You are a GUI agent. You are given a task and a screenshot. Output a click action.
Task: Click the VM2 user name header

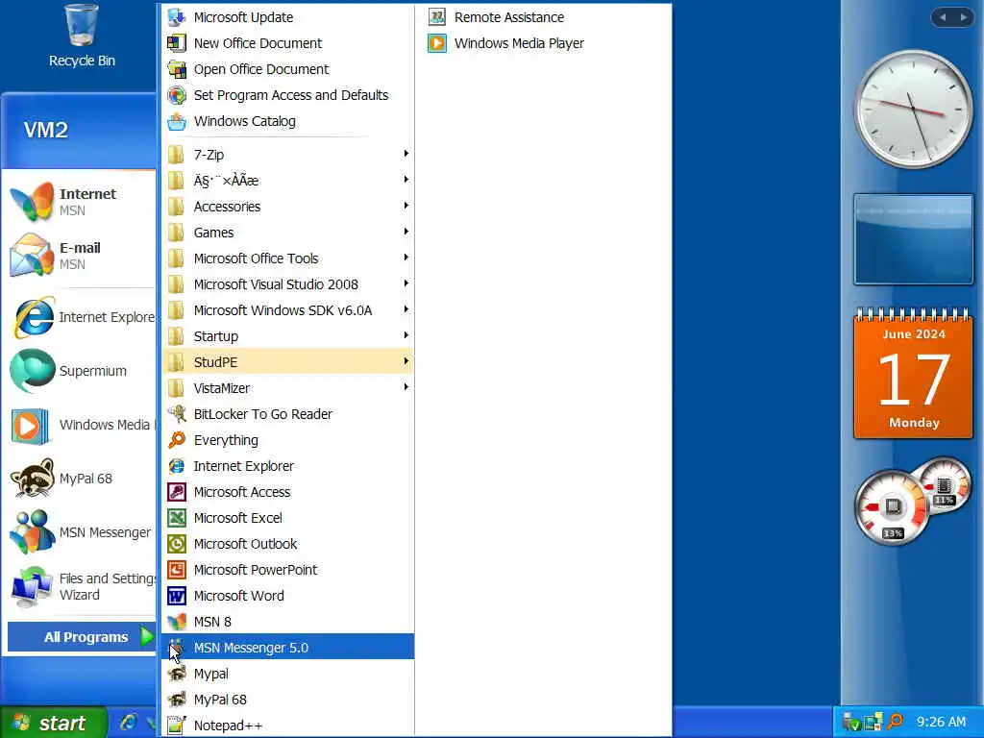pyautogui.click(x=46, y=130)
